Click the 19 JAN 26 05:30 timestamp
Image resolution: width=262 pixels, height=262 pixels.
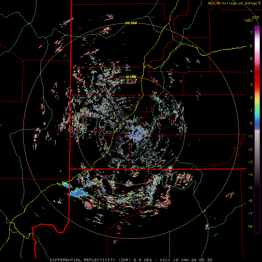[x=192, y=260]
